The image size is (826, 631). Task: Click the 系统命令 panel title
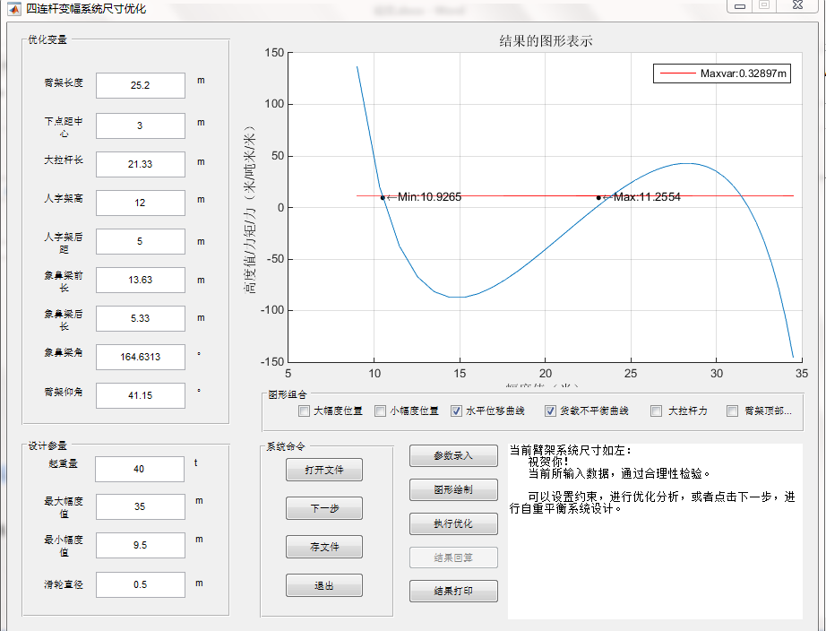pyautogui.click(x=286, y=447)
